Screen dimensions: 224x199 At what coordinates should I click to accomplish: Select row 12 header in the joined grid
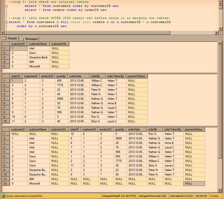tap(6, 183)
